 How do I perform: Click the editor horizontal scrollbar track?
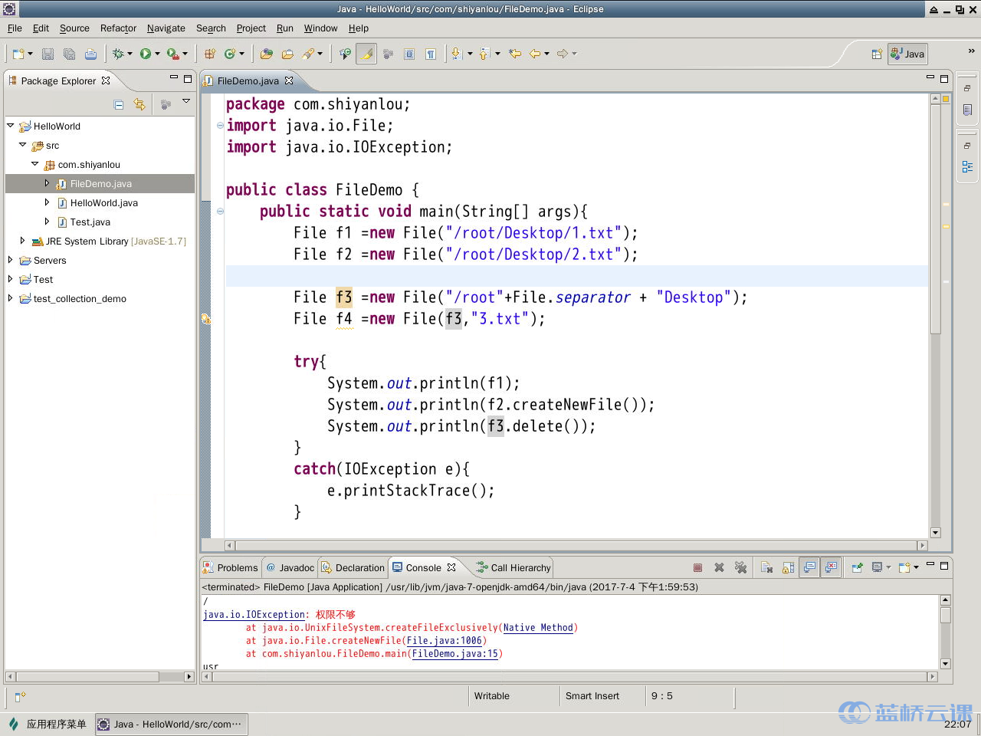(x=576, y=546)
